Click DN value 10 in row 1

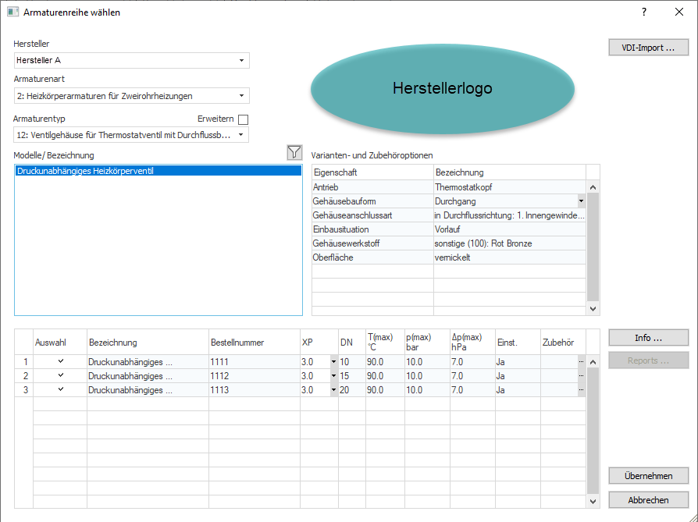pyautogui.click(x=352, y=362)
